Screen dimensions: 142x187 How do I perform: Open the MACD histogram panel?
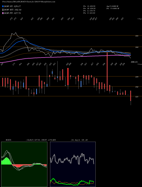click(x=24, y=164)
